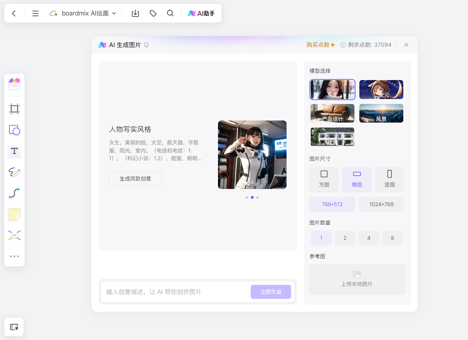Choose 横图 landscape image size

point(357,179)
